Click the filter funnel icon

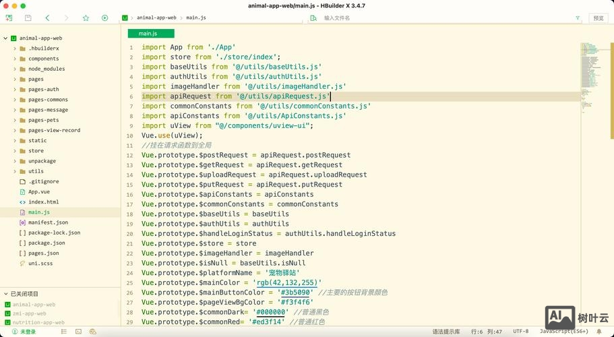coord(578,18)
